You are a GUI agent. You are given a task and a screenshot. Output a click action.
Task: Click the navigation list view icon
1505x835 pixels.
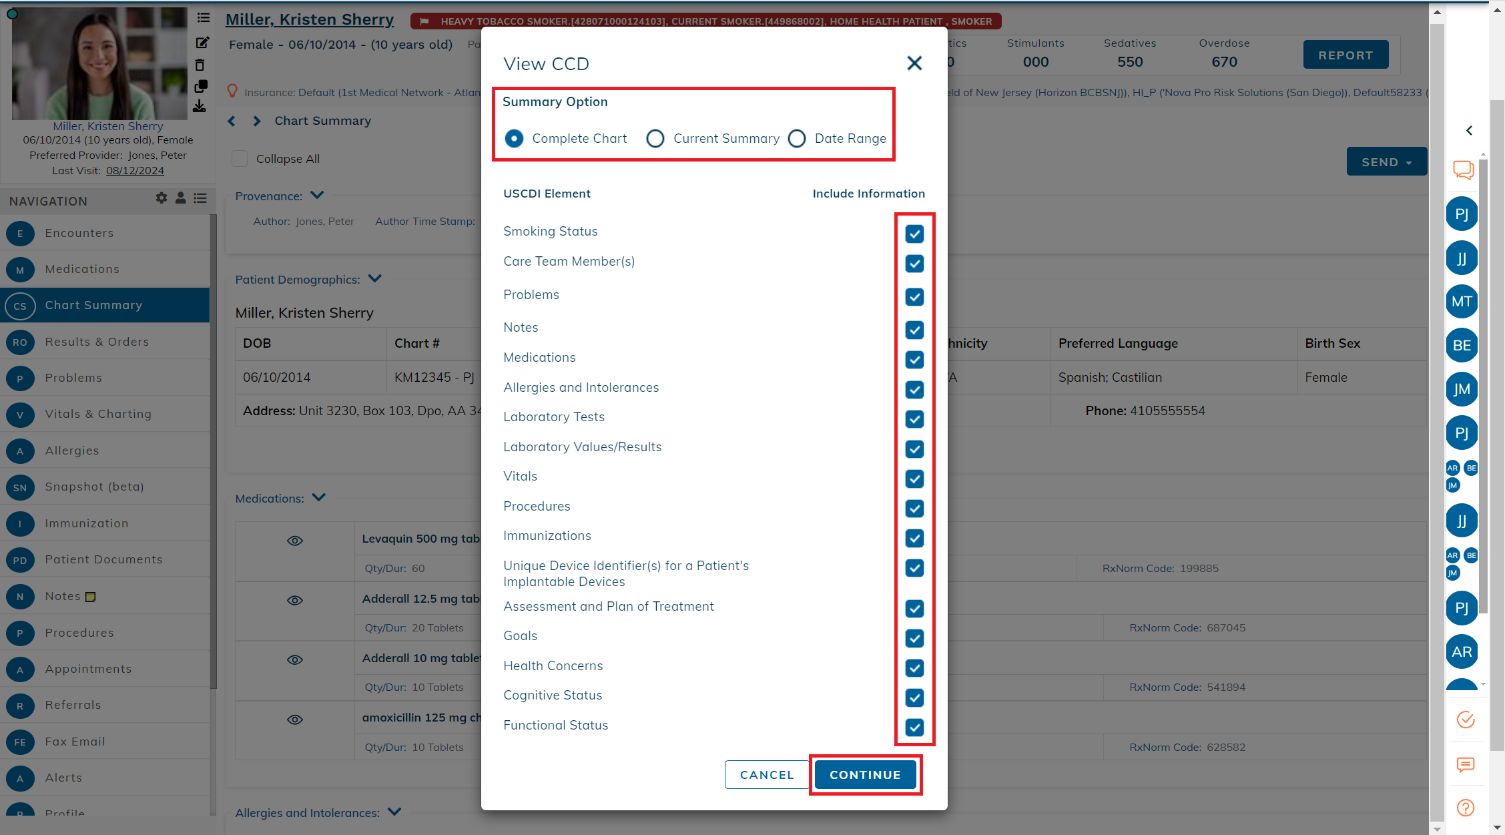tap(200, 198)
